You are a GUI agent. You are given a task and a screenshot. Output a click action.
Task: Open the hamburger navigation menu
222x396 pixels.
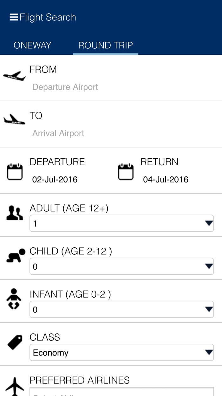[13, 17]
